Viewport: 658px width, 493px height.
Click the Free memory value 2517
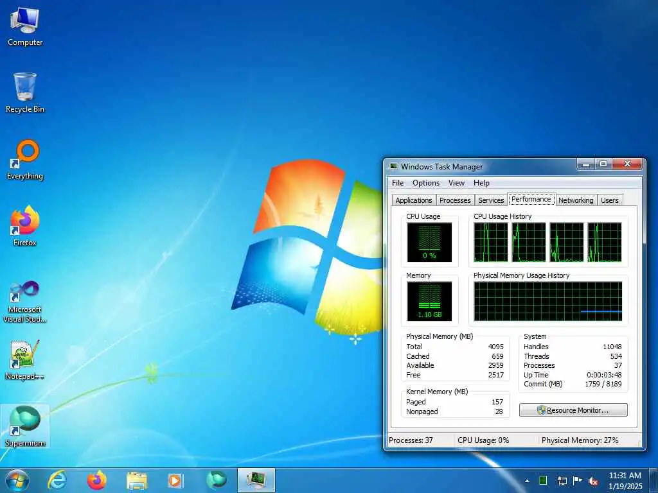pos(495,375)
